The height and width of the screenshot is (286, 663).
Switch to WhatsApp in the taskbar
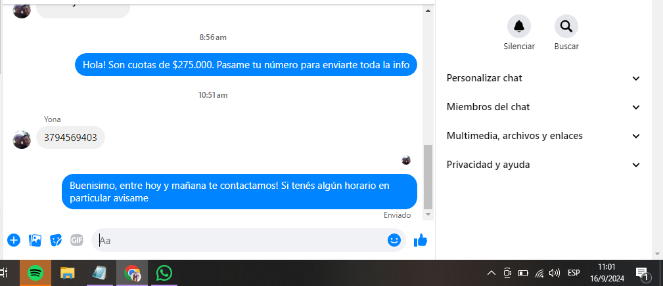pos(164,273)
